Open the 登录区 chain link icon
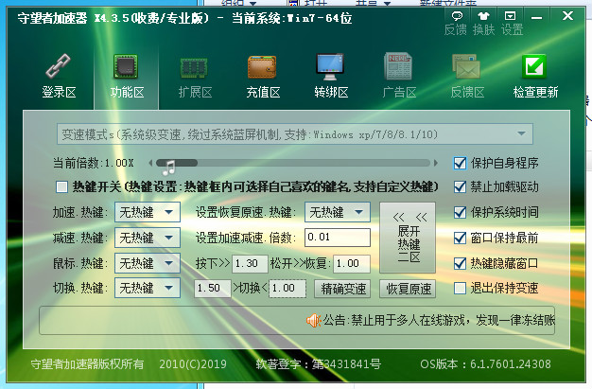Viewport: 592px width, 389px height. pos(59,66)
